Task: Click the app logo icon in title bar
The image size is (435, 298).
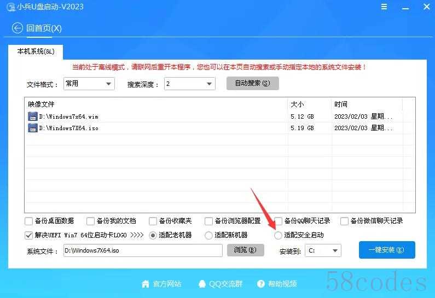Action: (11, 7)
